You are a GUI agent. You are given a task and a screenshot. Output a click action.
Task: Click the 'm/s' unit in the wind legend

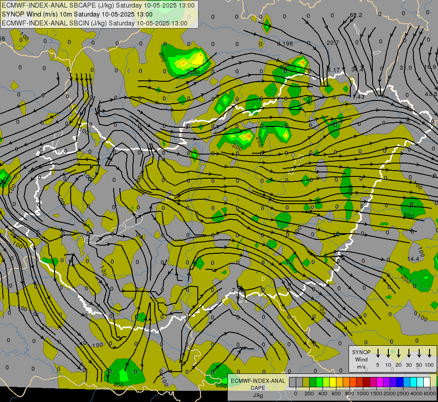[x=361, y=367]
